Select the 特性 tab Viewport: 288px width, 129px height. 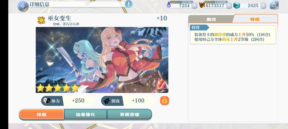click(255, 19)
